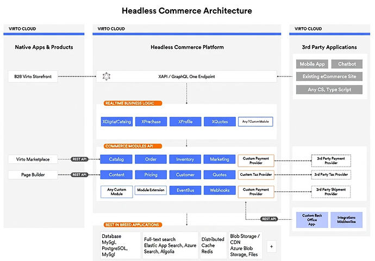Select the Full-text search box
Screen dimensions: 375x261
pyautogui.click(x=170, y=245)
